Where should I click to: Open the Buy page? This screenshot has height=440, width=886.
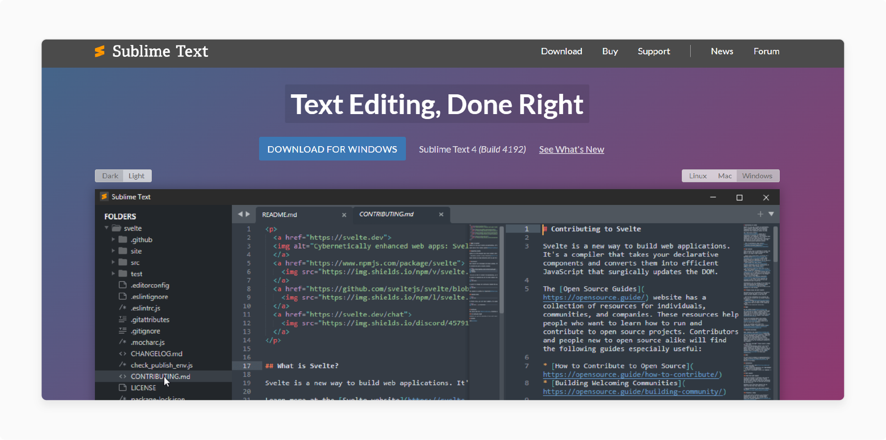[x=610, y=51]
